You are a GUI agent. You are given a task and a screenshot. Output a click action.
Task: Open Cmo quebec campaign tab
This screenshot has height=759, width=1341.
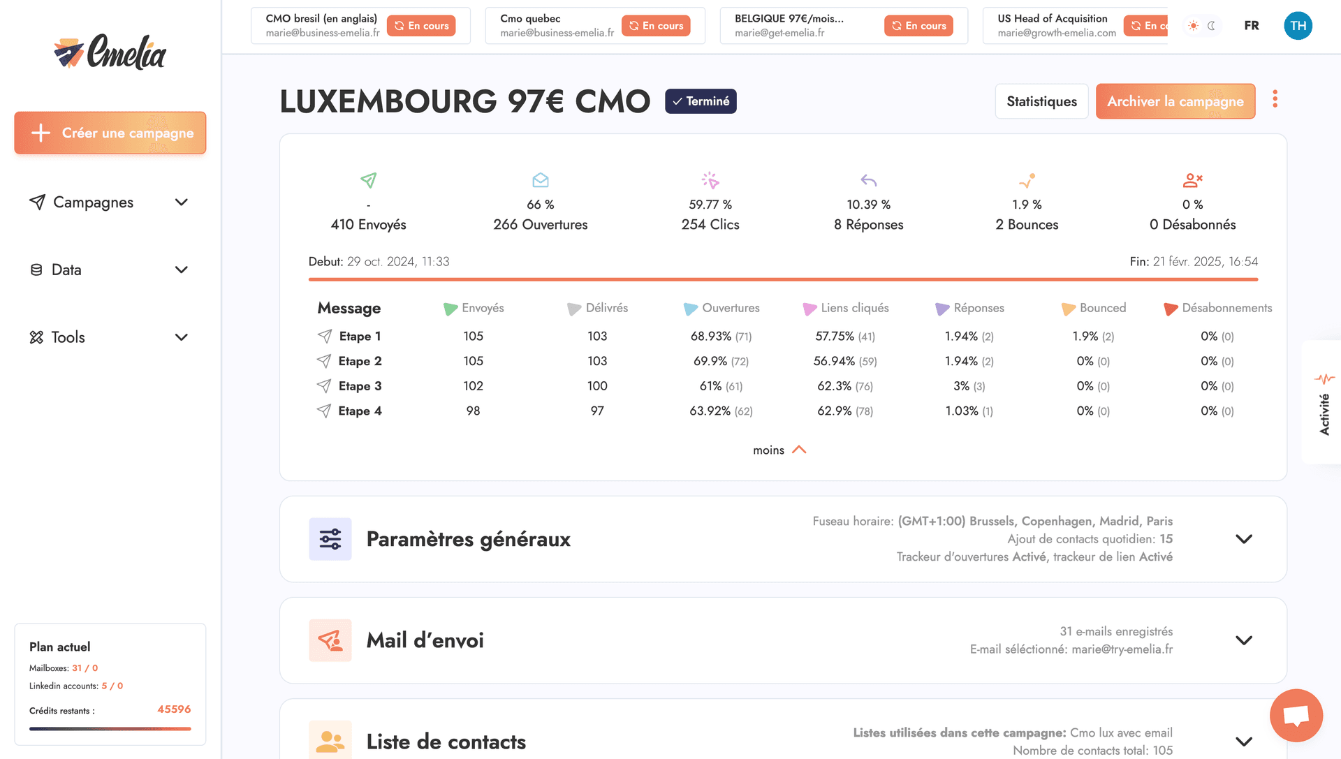pos(595,26)
